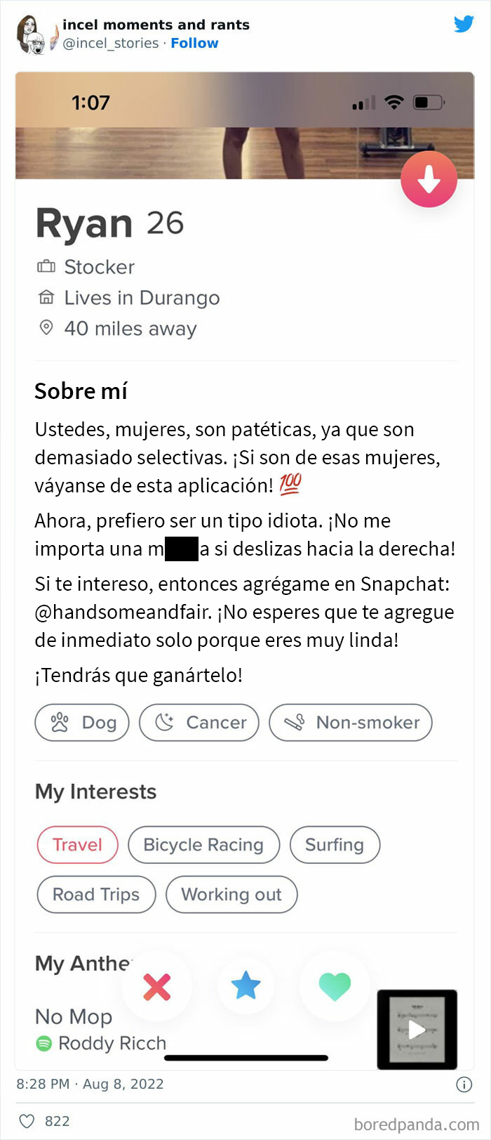Click the tweet timestamp Aug 8, 2022
Screen dimensions: 491x1140
[90, 1084]
